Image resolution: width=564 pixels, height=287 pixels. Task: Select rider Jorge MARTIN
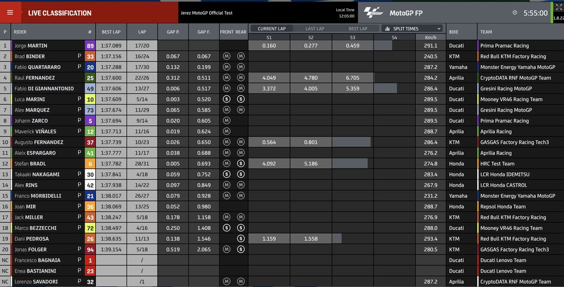pyautogui.click(x=31, y=46)
